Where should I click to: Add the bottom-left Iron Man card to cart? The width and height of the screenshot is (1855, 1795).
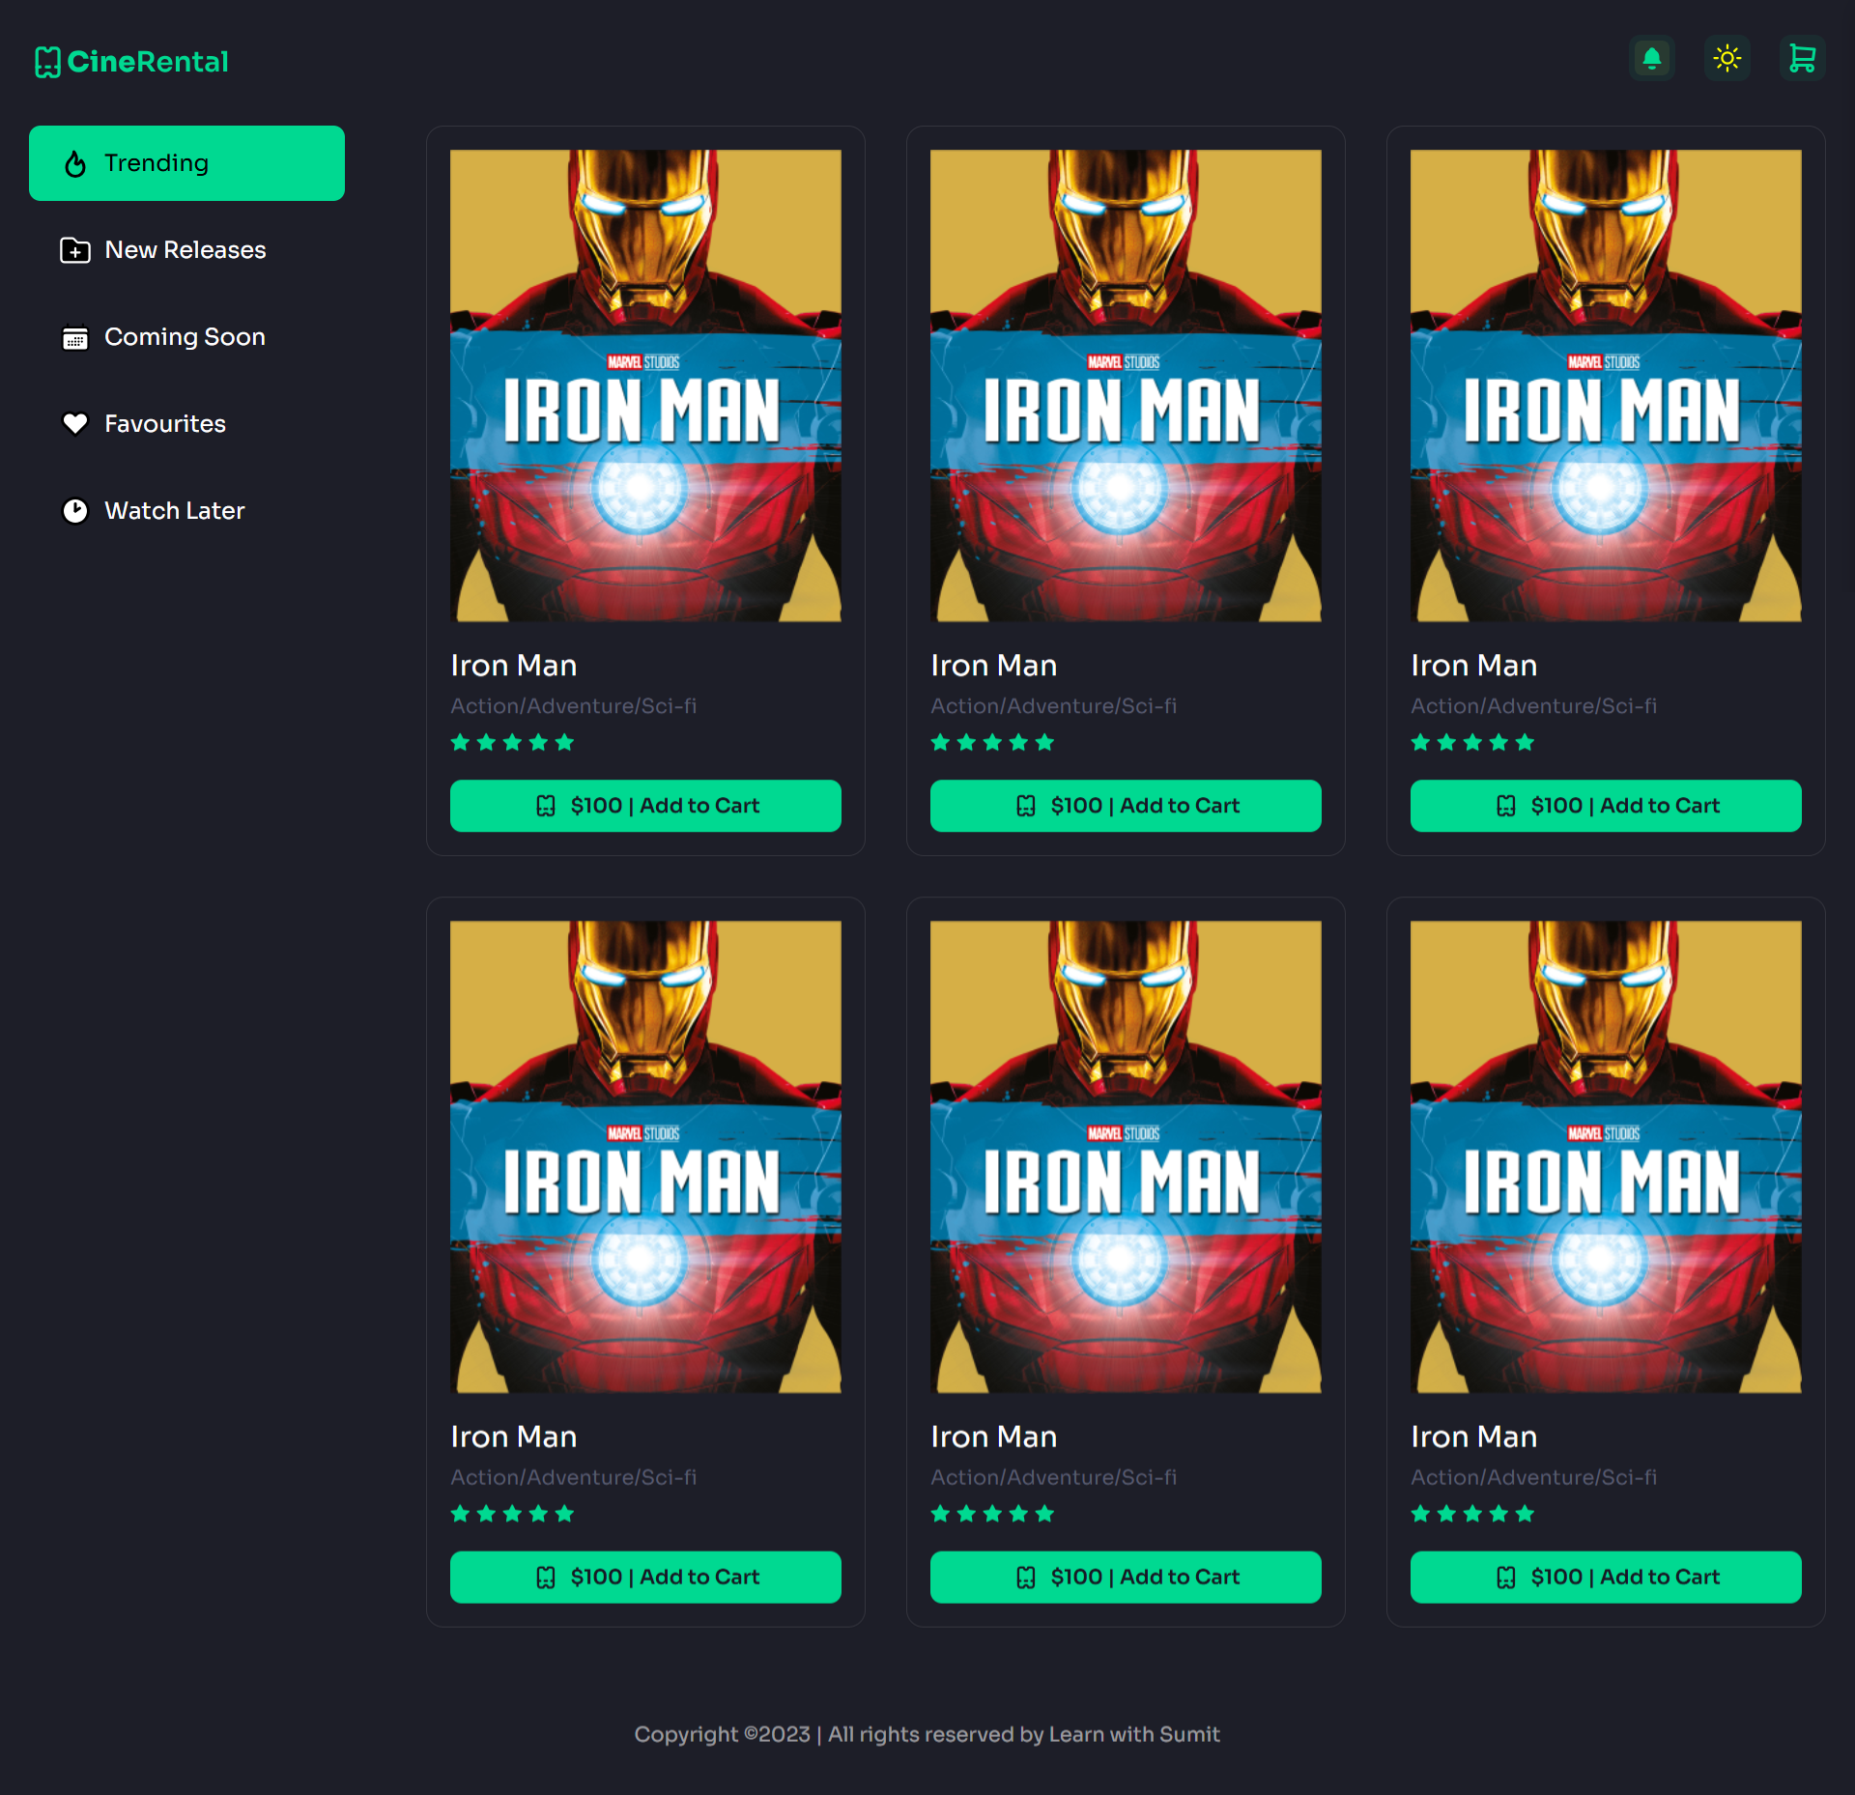(x=645, y=1577)
